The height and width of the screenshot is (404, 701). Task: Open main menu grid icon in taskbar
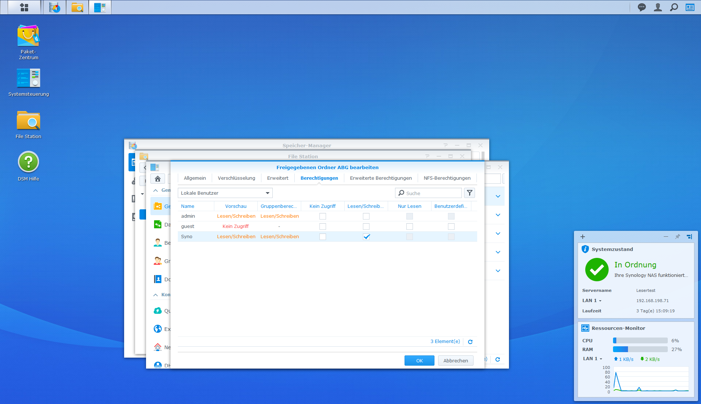click(x=24, y=7)
